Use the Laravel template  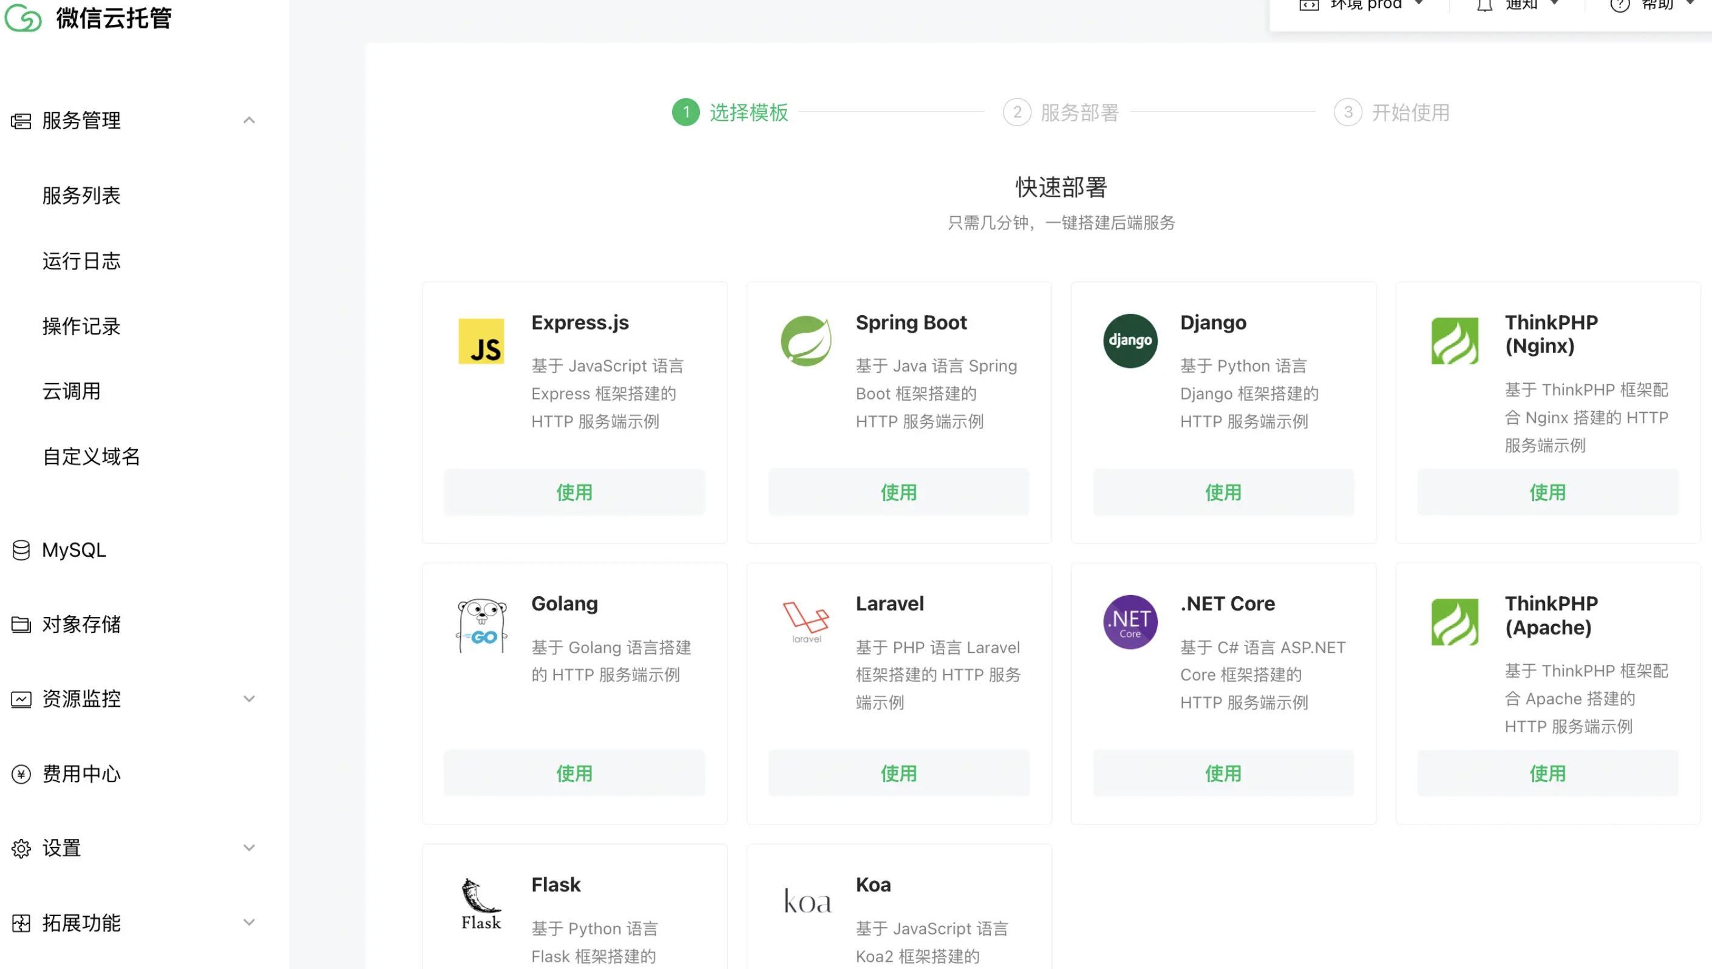point(899,774)
